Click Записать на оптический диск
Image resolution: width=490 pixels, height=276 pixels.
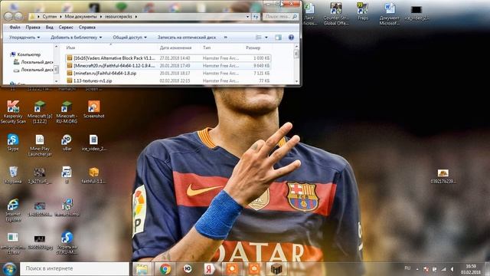point(187,38)
